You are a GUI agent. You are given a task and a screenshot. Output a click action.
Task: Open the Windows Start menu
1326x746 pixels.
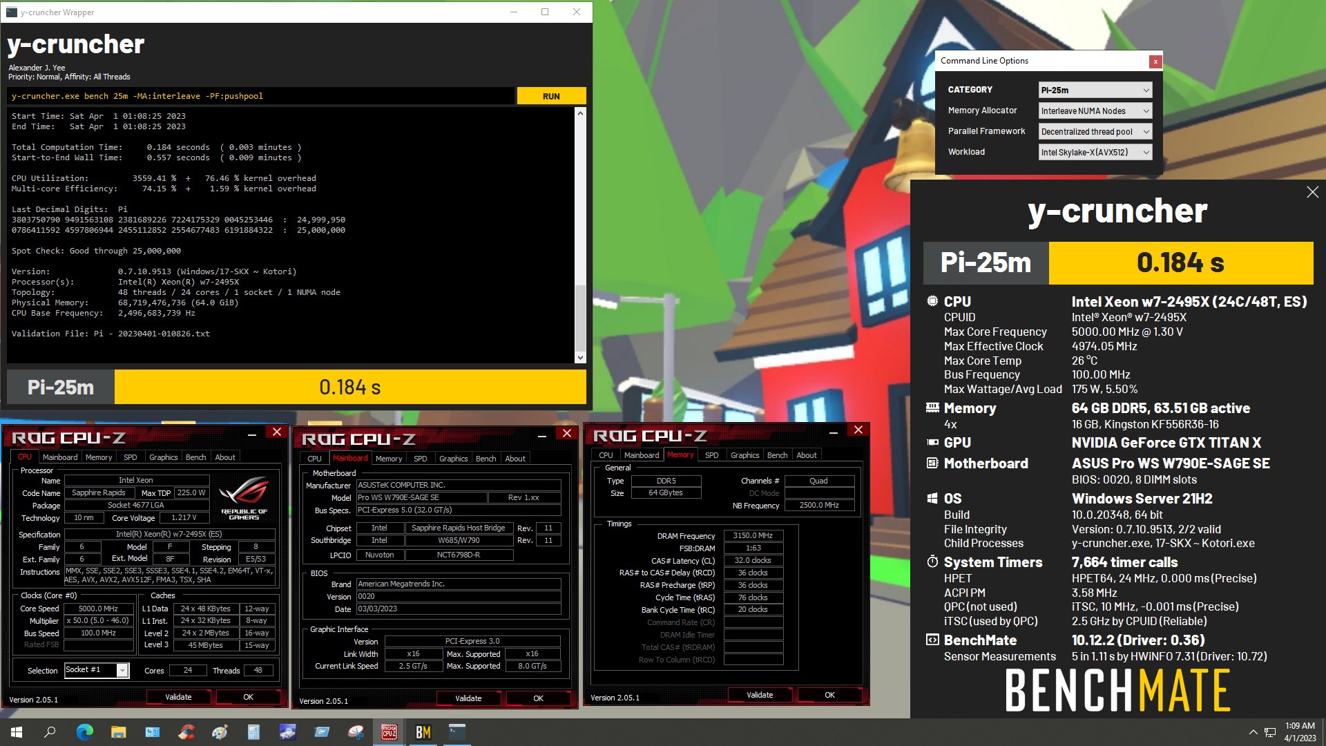[x=17, y=732]
